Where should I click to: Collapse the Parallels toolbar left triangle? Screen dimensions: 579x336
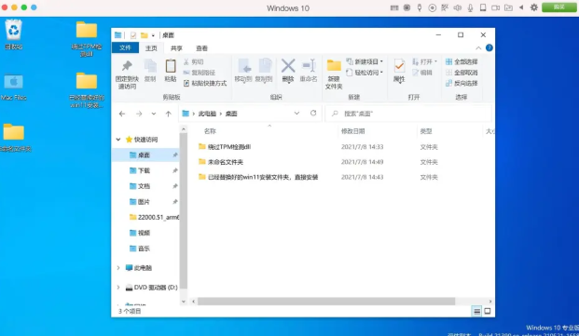pyautogui.click(x=521, y=7)
